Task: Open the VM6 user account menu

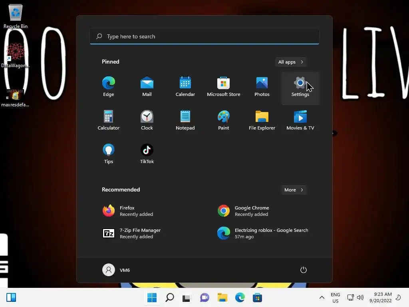Action: point(116,270)
